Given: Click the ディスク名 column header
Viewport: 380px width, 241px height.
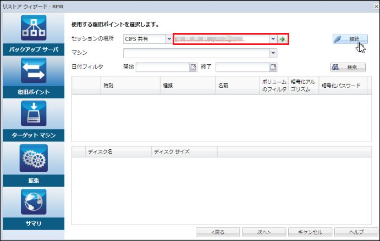Looking at the screenshot, I should coord(118,152).
